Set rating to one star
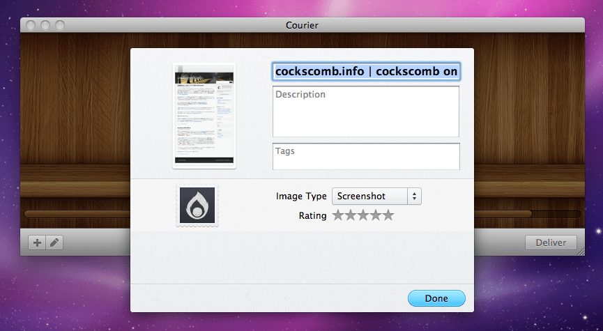This screenshot has width=603, height=331. [x=337, y=215]
